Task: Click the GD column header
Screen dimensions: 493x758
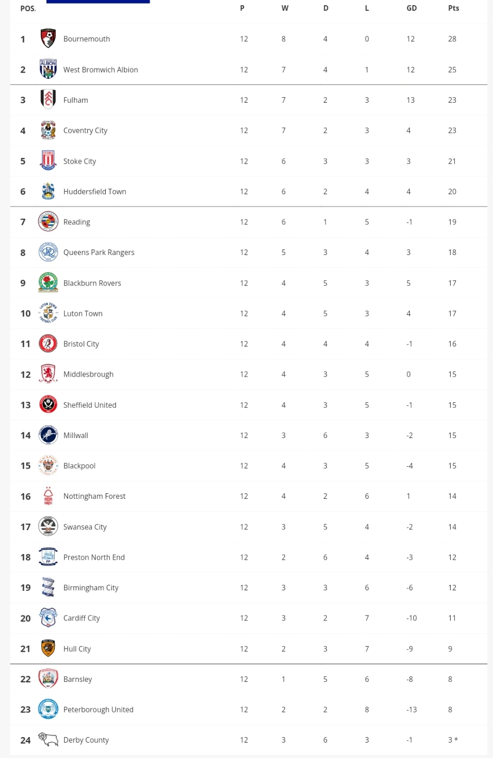Action: tap(412, 8)
